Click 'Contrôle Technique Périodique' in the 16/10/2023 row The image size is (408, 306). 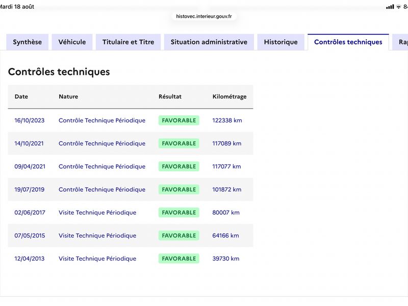tap(102, 120)
